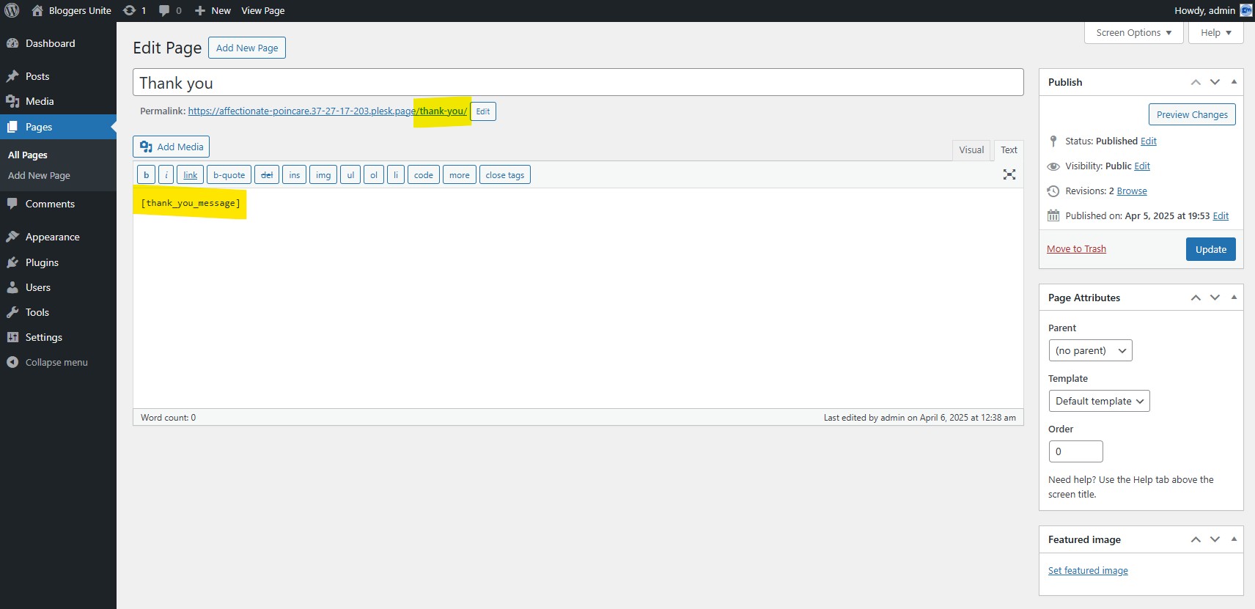This screenshot has width=1255, height=609.
Task: Open the WordPress logo menu
Action: point(12,10)
